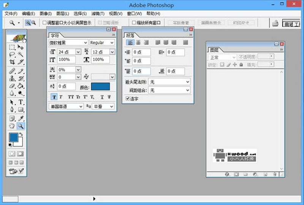Select the Dodge tool

(21, 93)
